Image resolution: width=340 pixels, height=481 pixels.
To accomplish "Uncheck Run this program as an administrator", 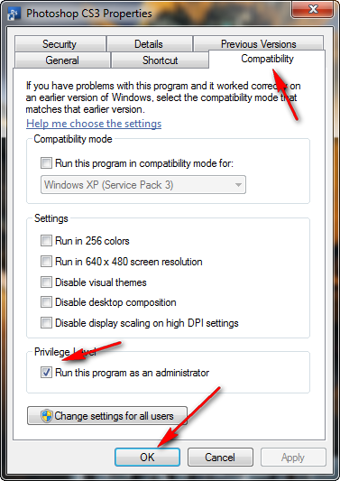I will [x=46, y=373].
